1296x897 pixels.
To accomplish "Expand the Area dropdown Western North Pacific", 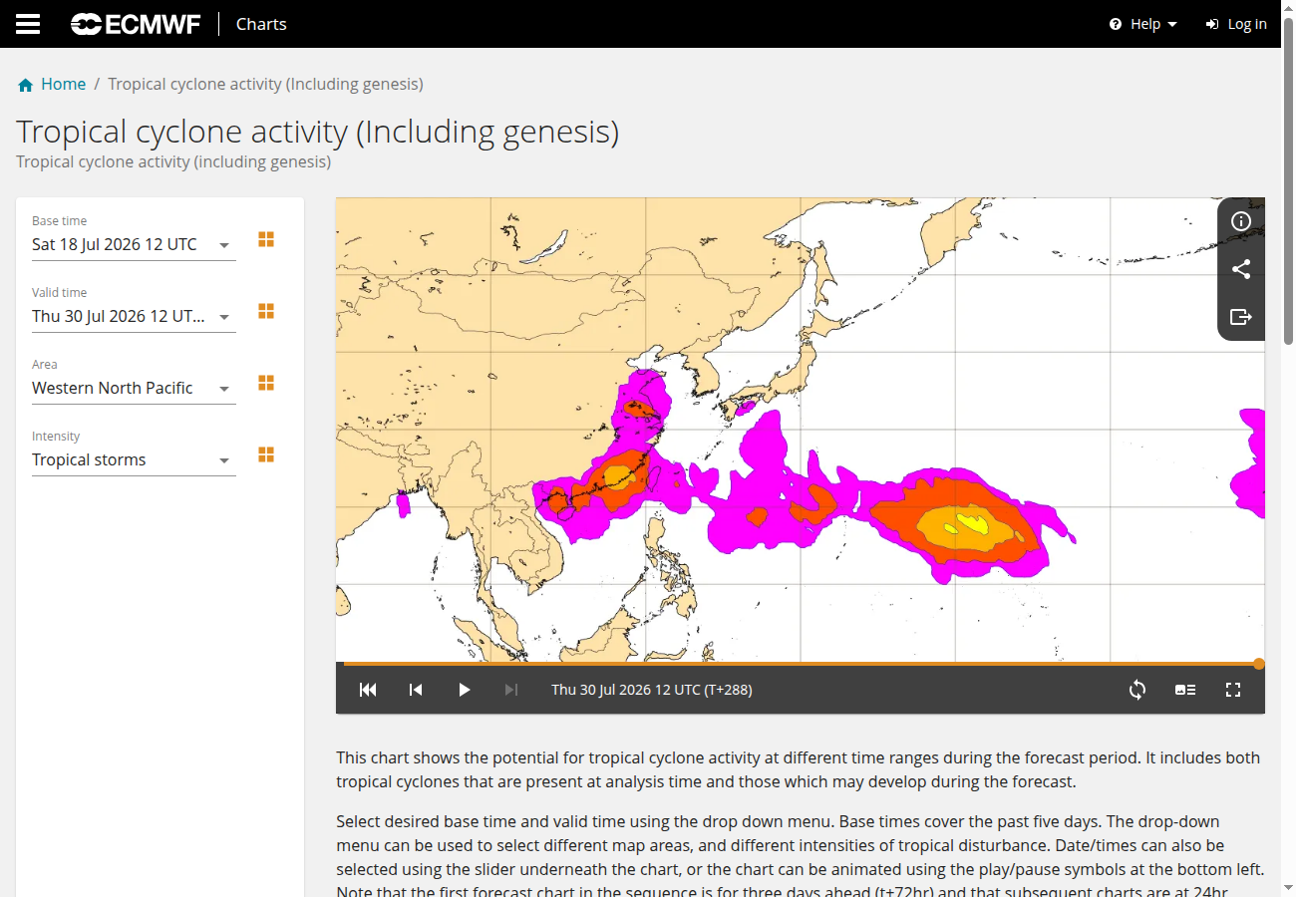I will [x=134, y=388].
